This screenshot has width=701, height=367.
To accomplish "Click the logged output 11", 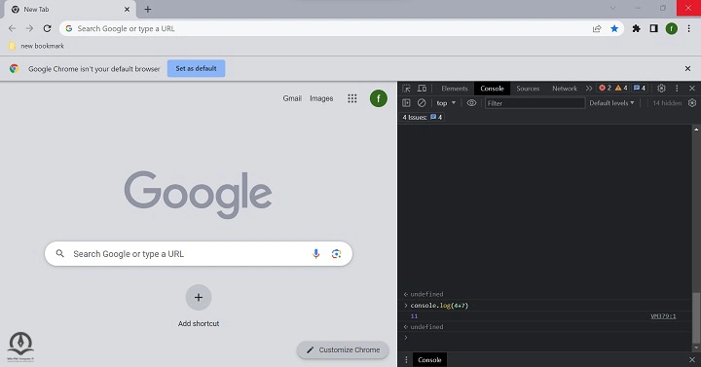I will (x=414, y=316).
